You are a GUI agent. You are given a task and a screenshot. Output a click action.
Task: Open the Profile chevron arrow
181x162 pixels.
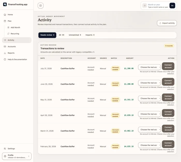point(29,156)
